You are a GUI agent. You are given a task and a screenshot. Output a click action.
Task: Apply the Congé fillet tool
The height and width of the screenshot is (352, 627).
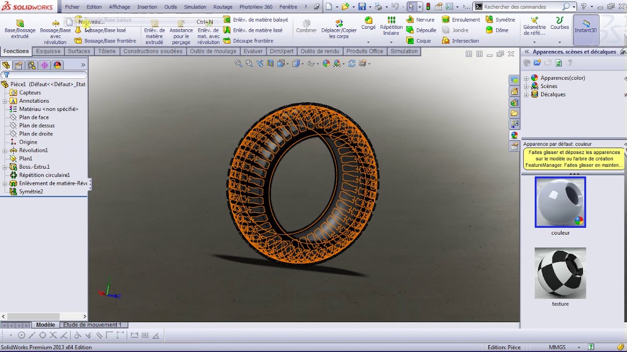coord(368,24)
